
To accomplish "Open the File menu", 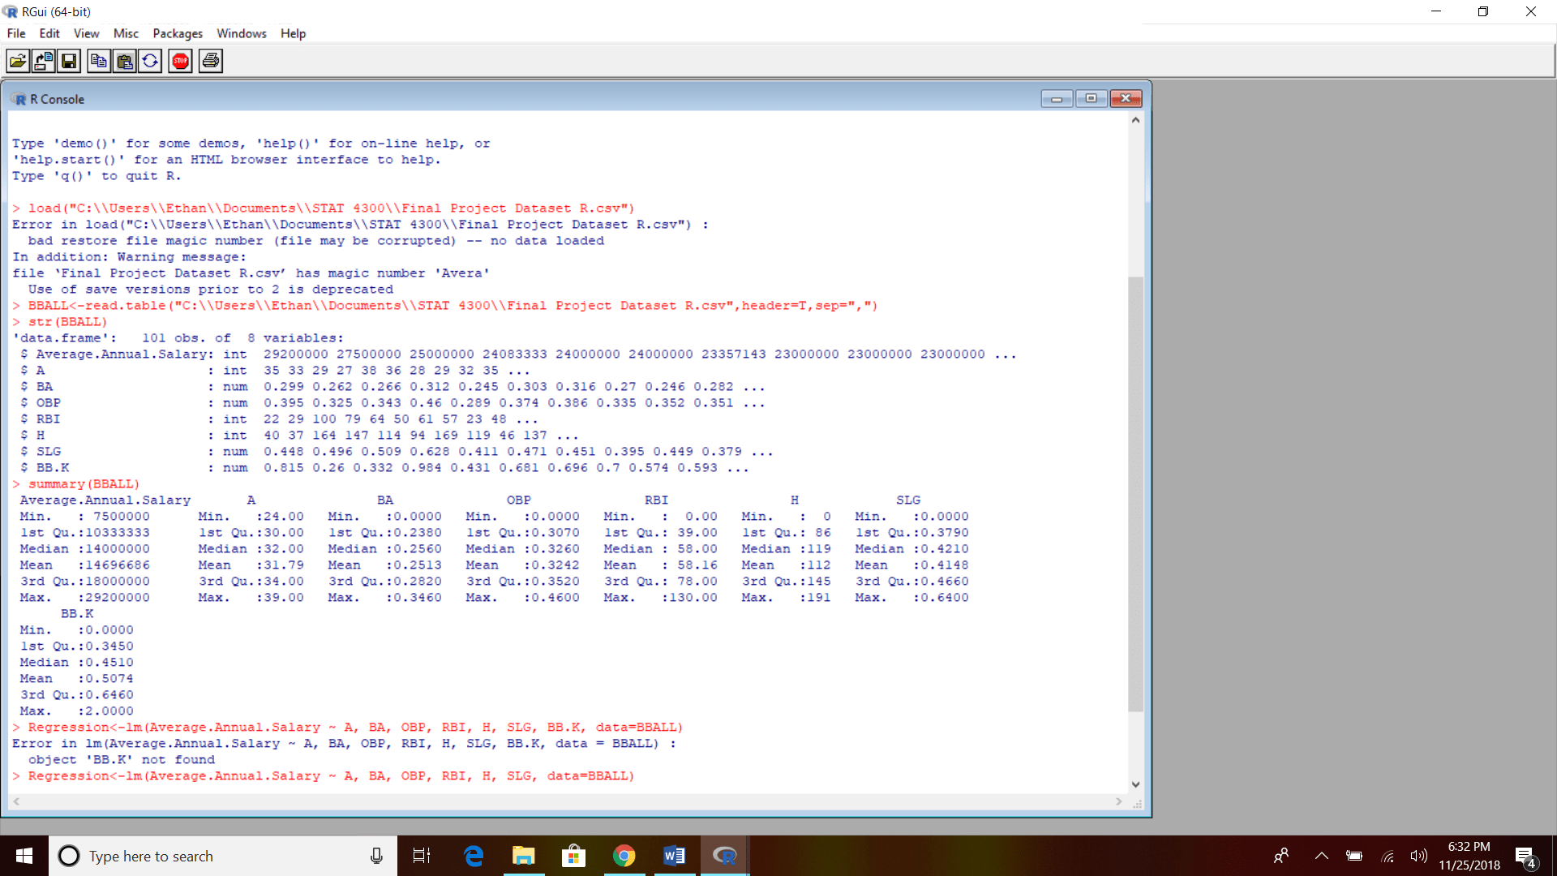I will (x=16, y=33).
